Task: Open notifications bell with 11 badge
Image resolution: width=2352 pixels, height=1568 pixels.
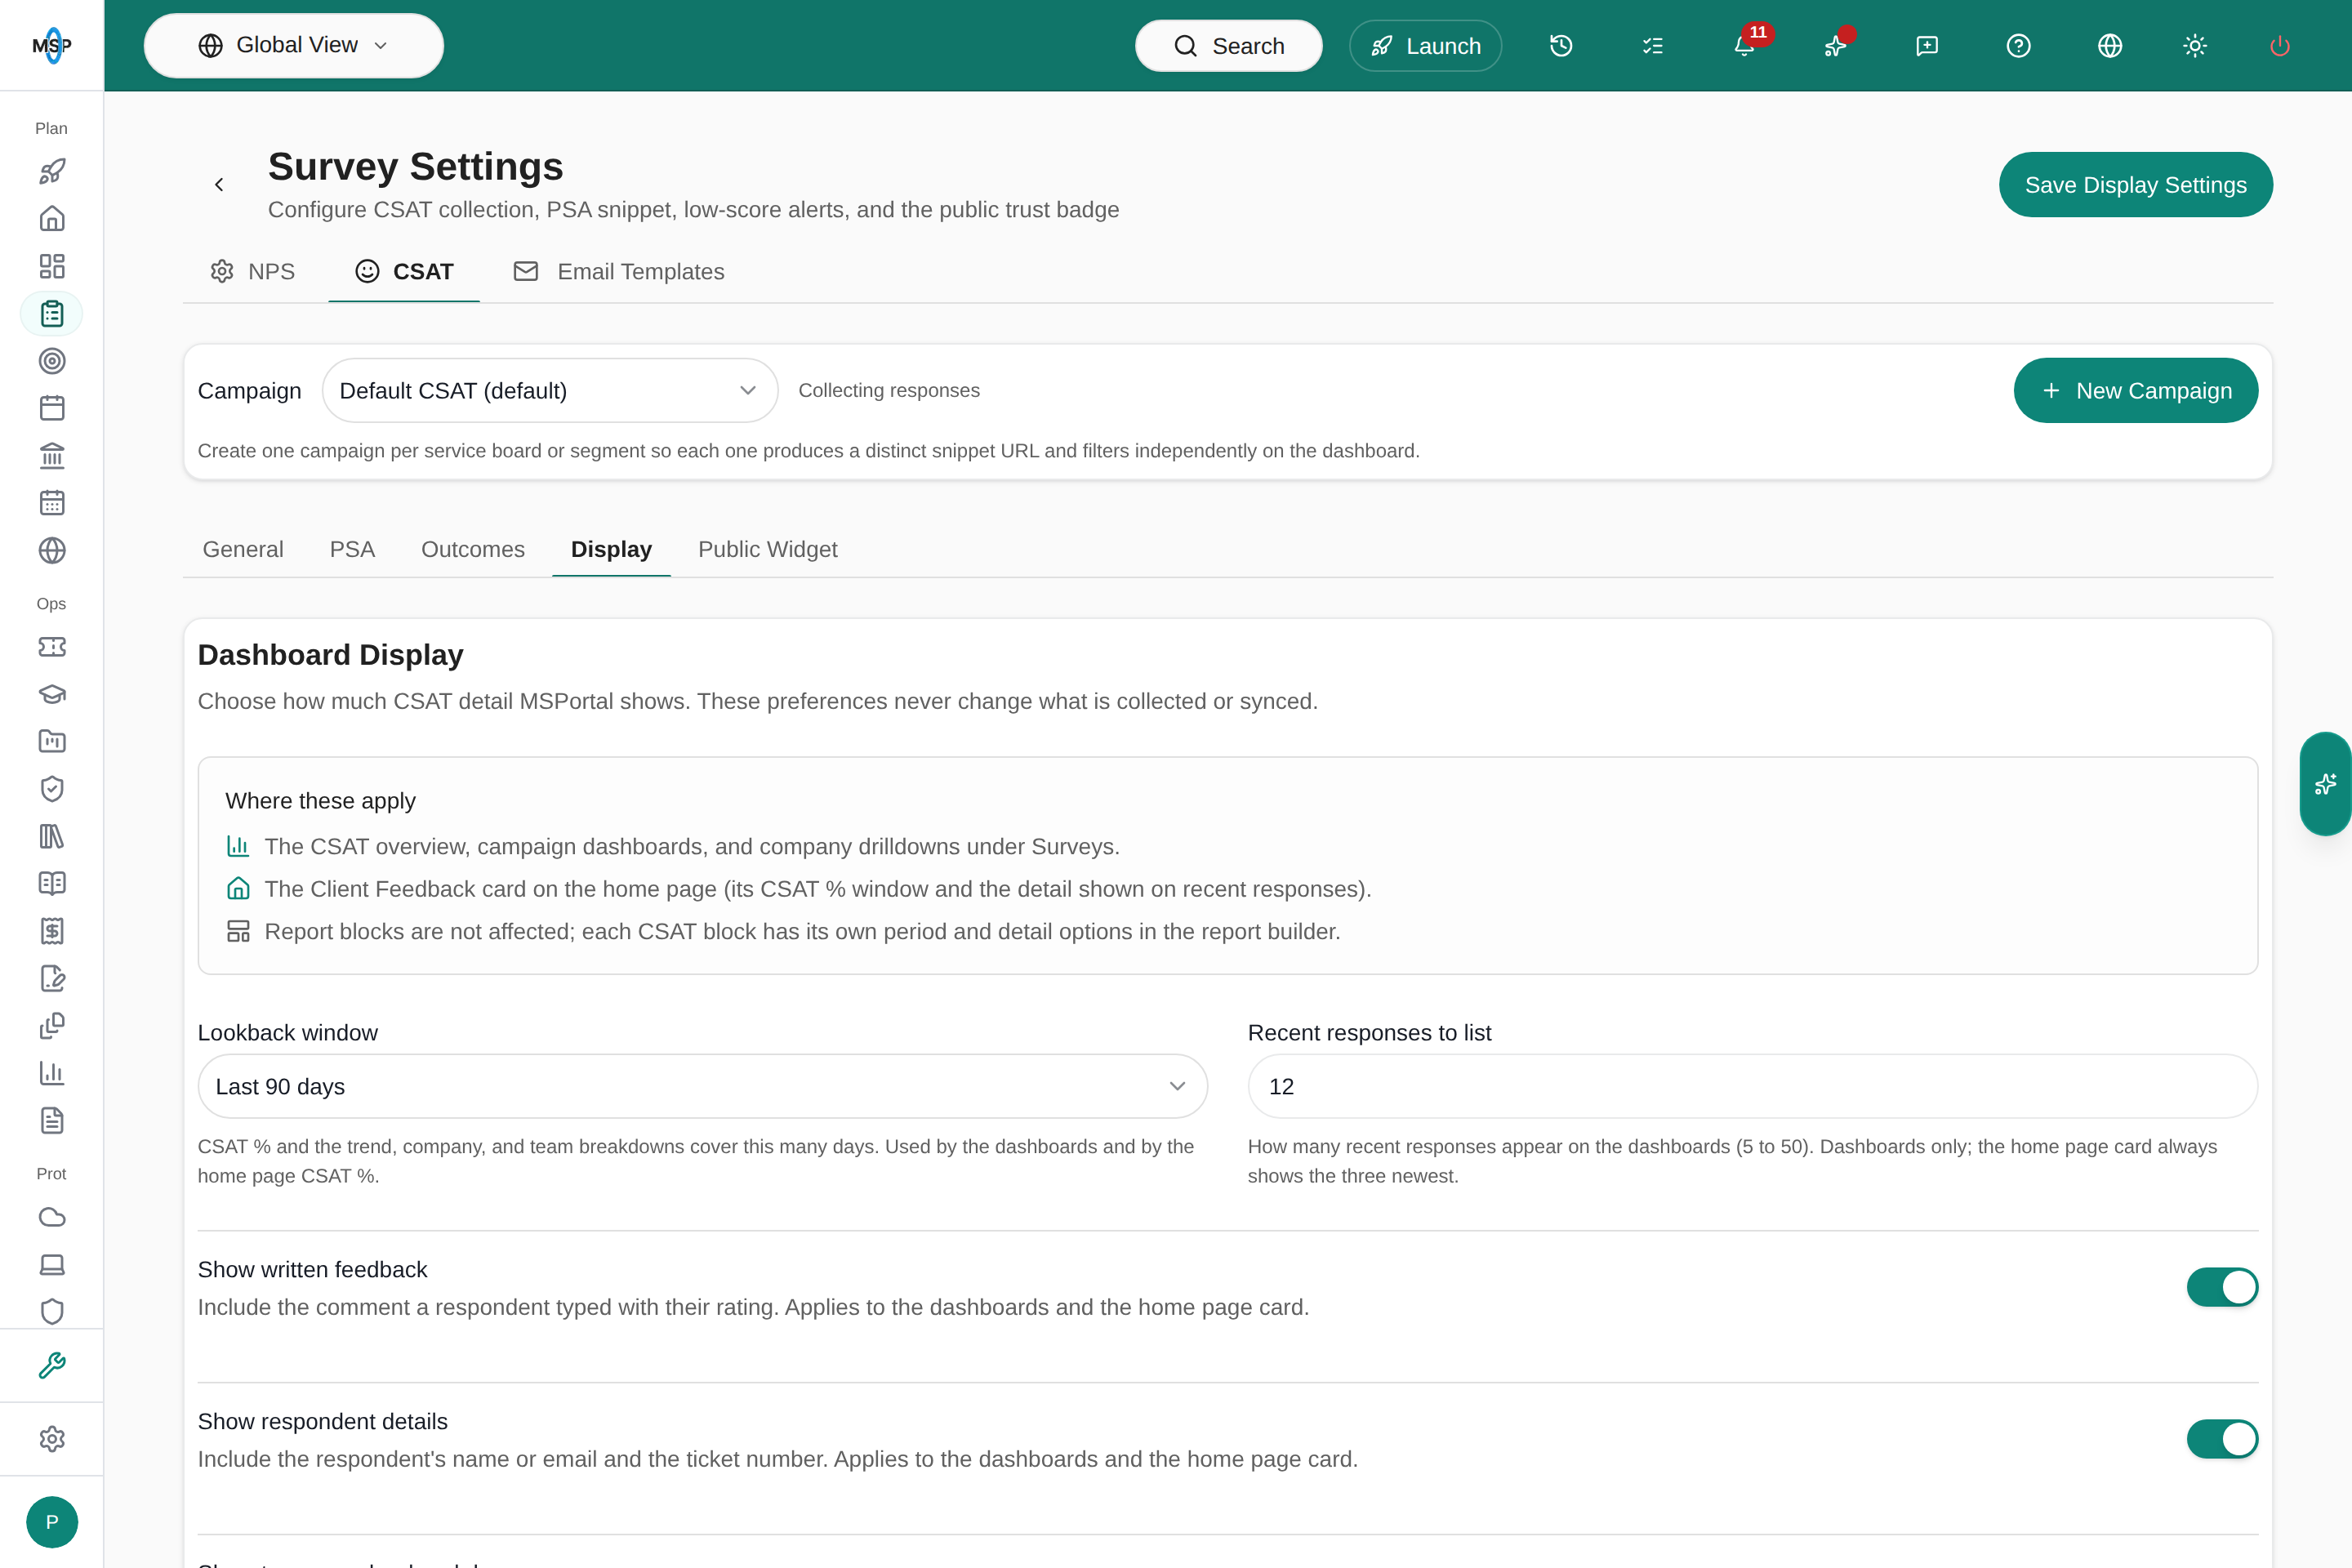Action: pos(1745,46)
